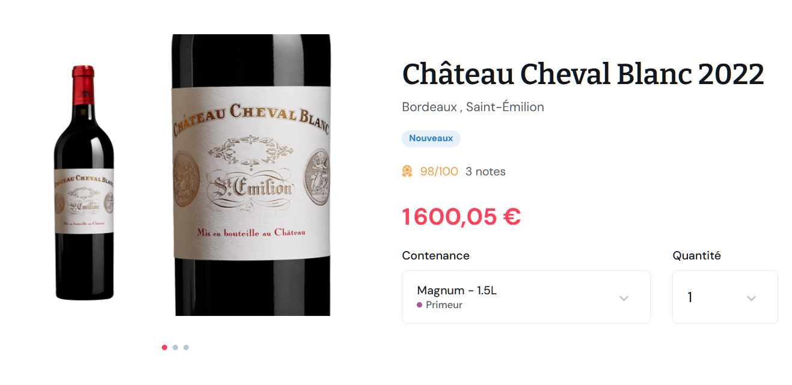
Task: Click the 1600,05 € price
Action: [461, 217]
